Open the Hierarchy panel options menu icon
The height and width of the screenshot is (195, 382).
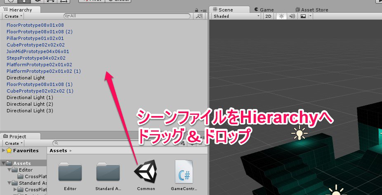point(203,10)
